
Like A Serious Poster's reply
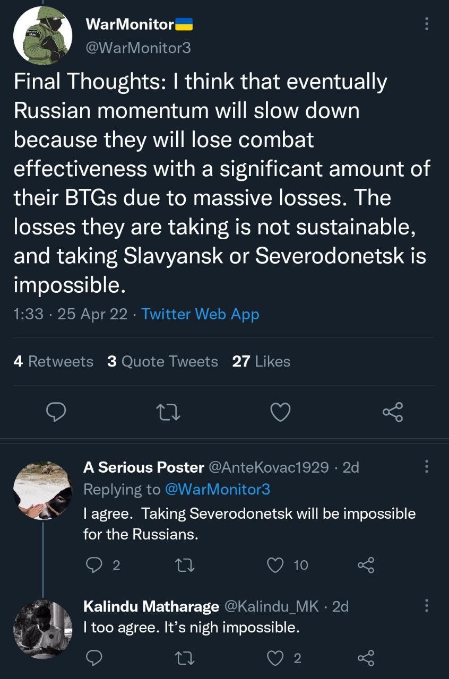[x=274, y=565]
